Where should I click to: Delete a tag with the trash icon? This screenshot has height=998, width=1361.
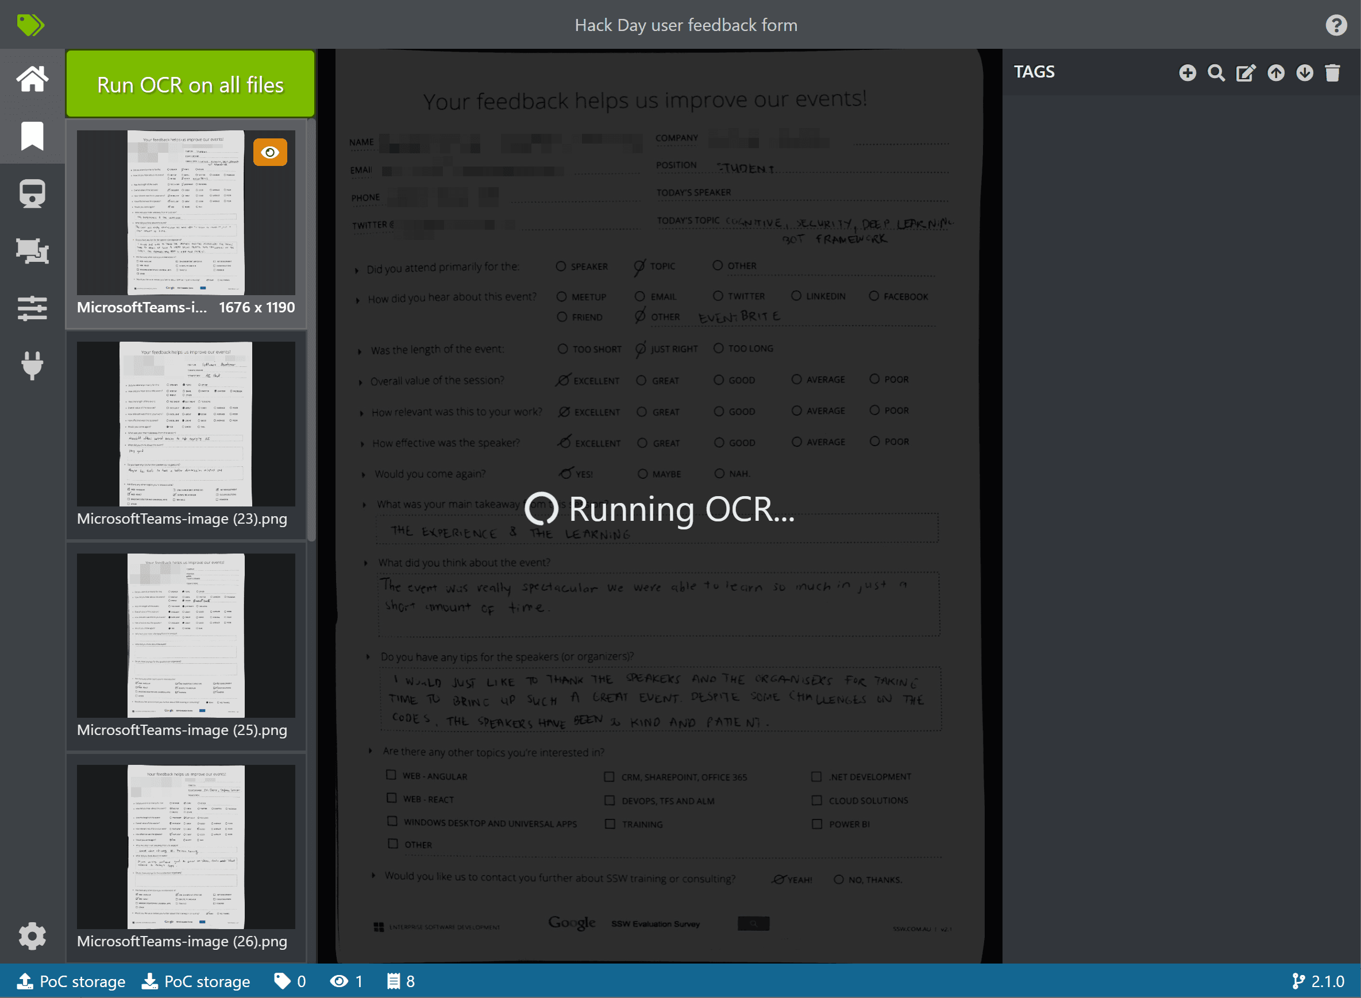pyautogui.click(x=1333, y=72)
